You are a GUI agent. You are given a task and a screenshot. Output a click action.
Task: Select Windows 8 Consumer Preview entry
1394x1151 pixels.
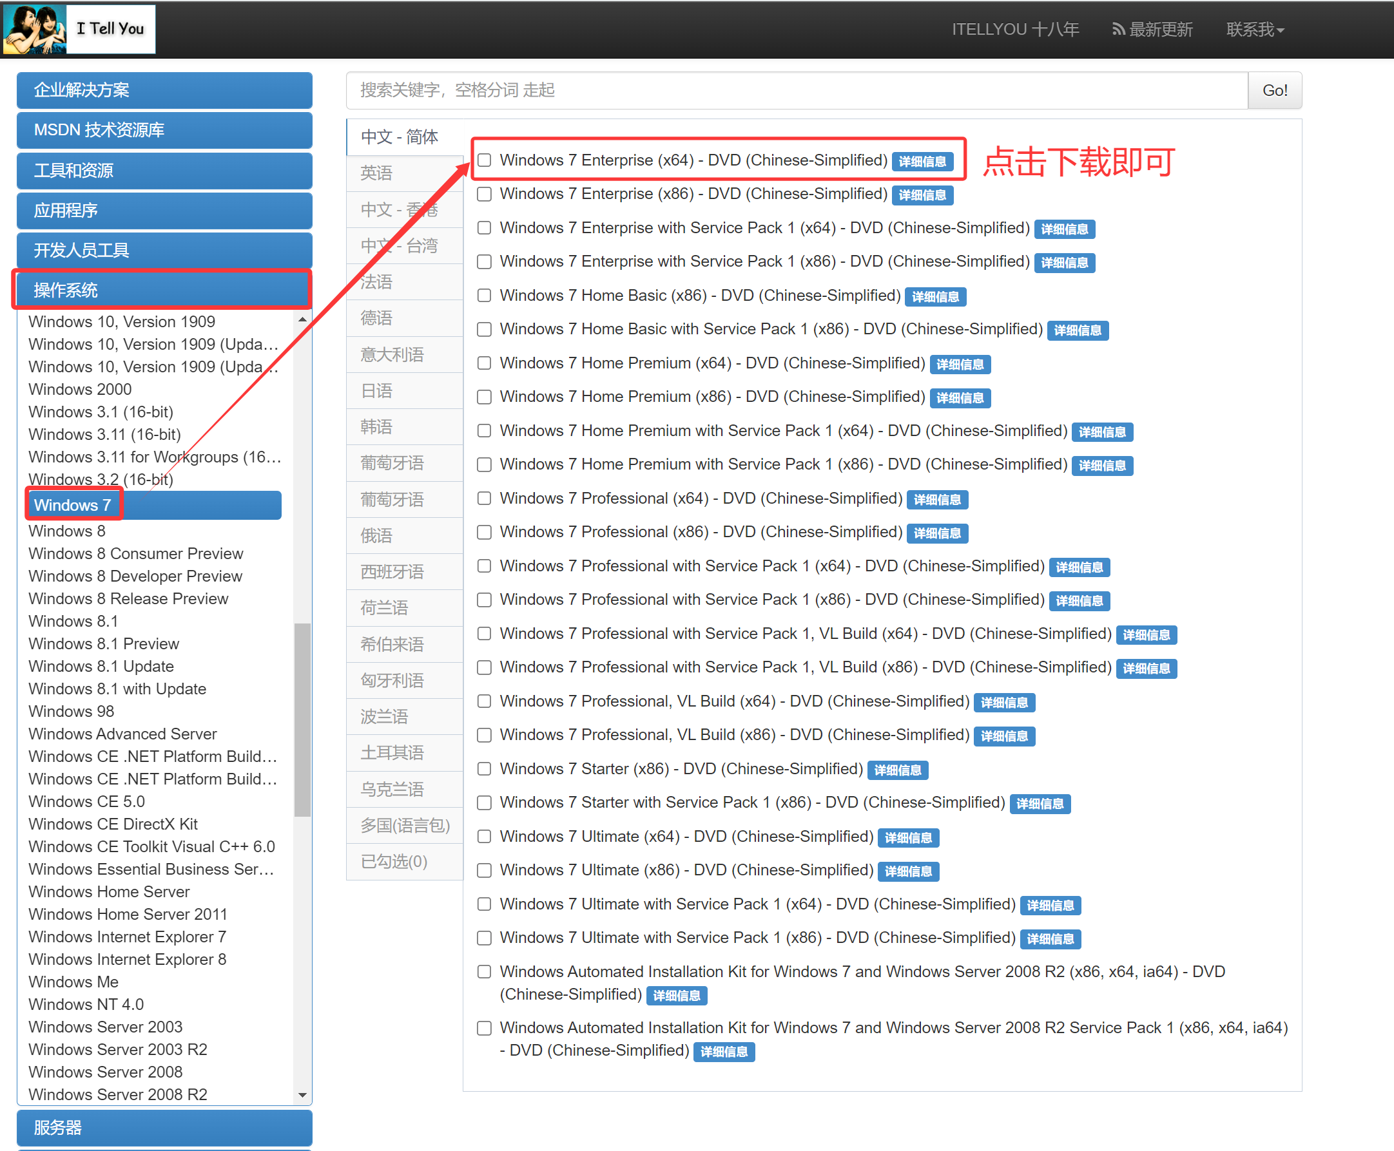coord(136,554)
